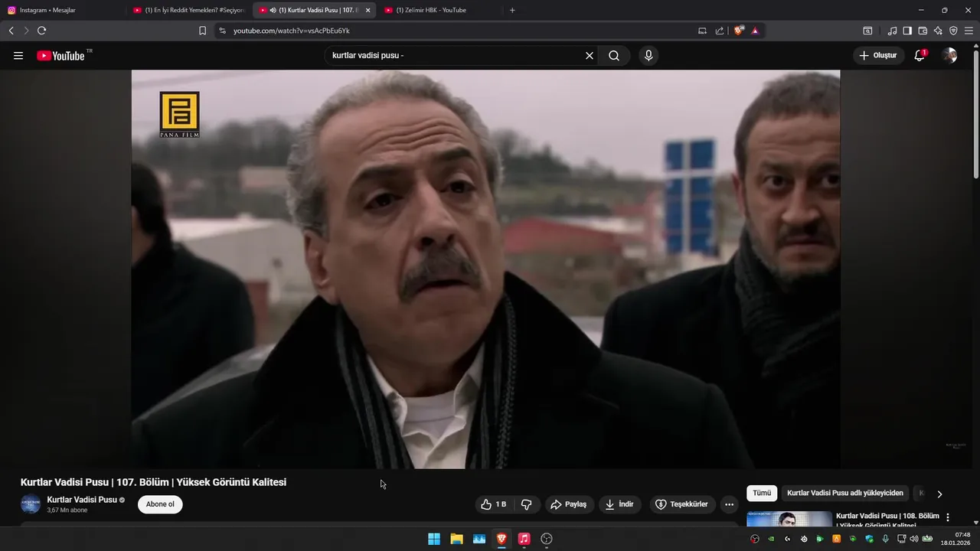Open the NVIDIA tray icon
The width and height of the screenshot is (980, 551).
tap(771, 539)
